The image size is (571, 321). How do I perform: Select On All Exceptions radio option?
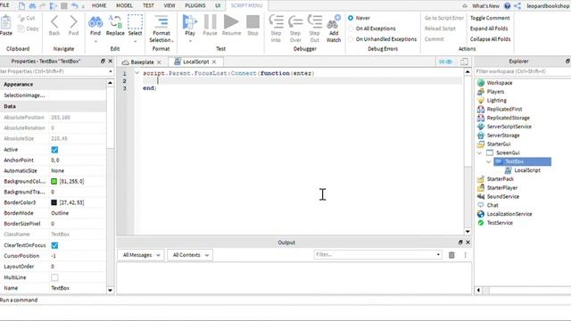[x=351, y=29]
